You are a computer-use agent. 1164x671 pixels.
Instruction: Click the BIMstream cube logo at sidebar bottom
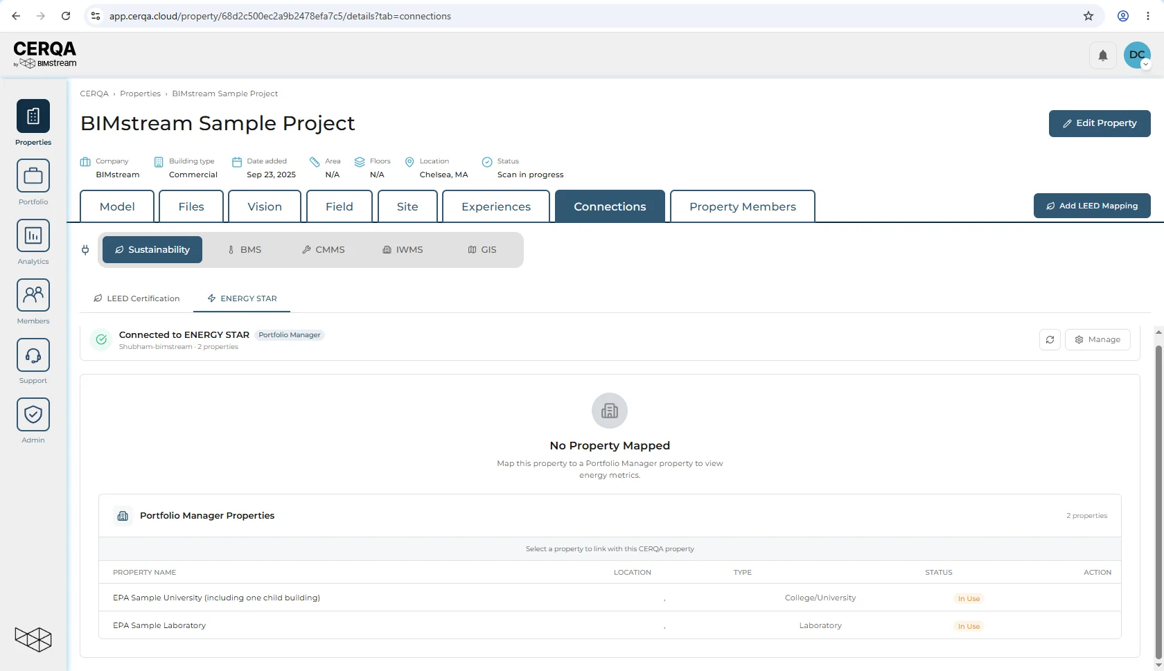click(x=33, y=639)
